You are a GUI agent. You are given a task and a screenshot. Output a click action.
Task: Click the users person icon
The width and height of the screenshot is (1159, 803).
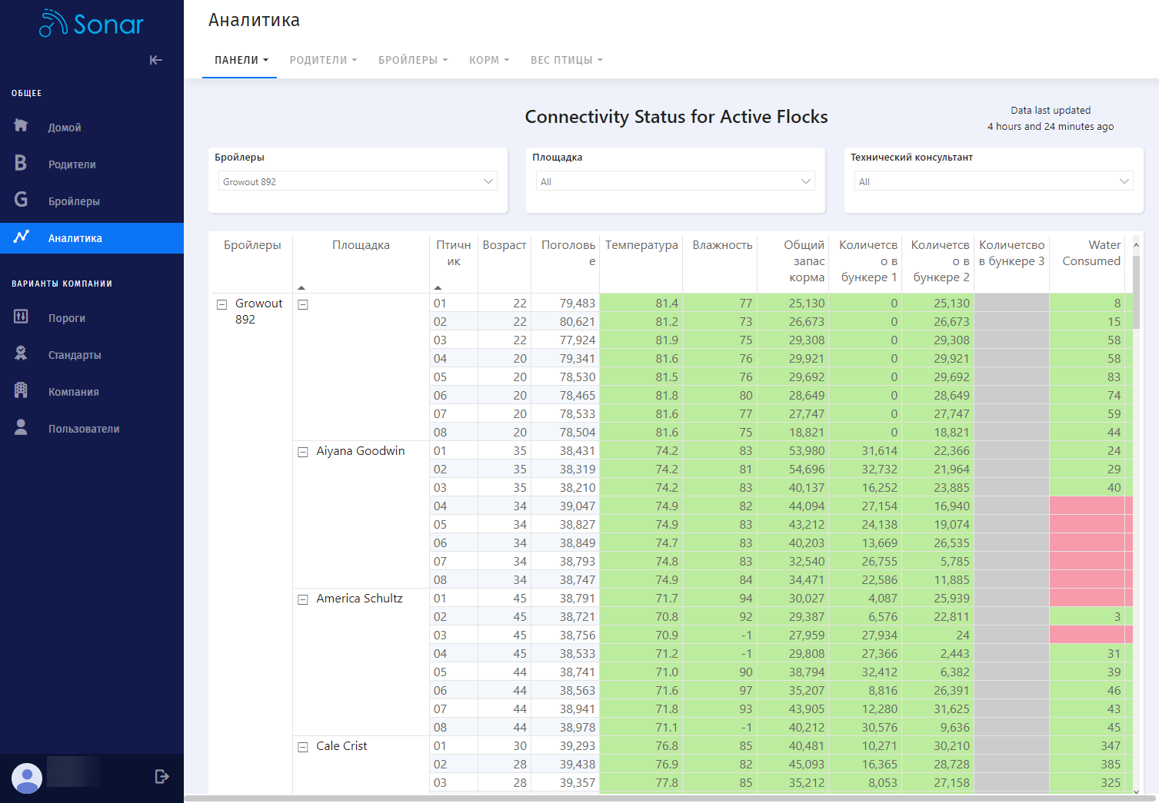click(21, 427)
